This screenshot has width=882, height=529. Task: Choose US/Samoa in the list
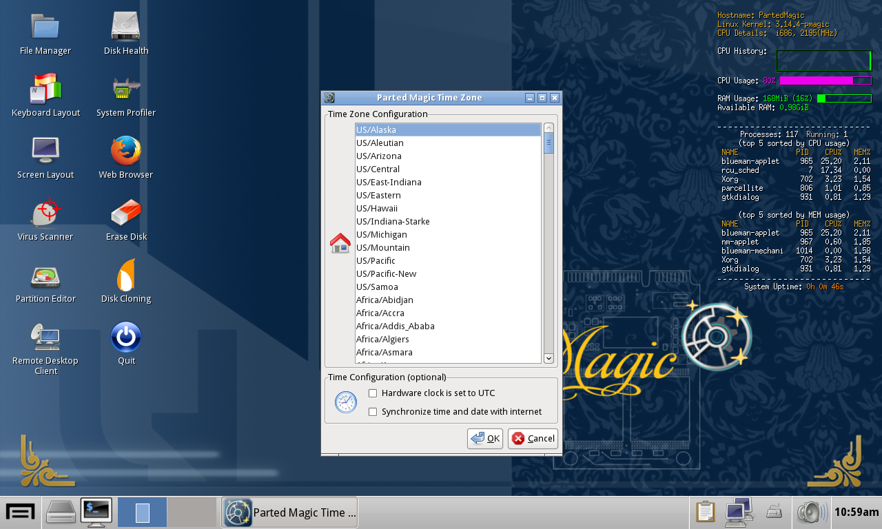[448, 287]
